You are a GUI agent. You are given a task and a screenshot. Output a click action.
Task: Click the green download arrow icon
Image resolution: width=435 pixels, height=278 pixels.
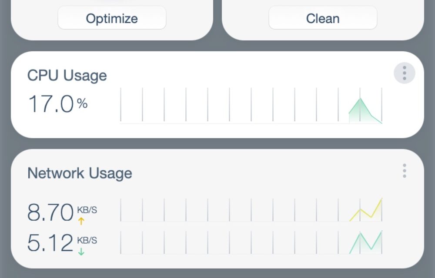81,252
